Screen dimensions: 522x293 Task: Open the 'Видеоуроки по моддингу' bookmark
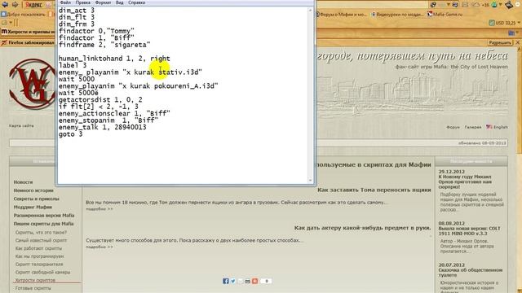point(397,15)
